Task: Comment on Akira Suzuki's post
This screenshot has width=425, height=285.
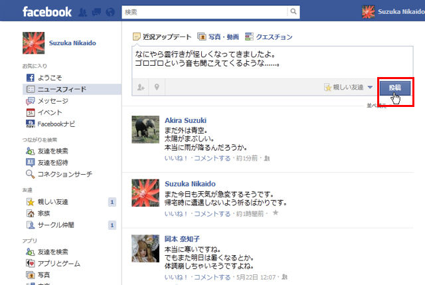Action: pyautogui.click(x=212, y=158)
